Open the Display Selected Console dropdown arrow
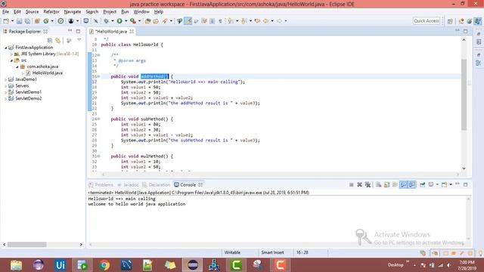Viewport: 484px width, 272px height. 437,184
